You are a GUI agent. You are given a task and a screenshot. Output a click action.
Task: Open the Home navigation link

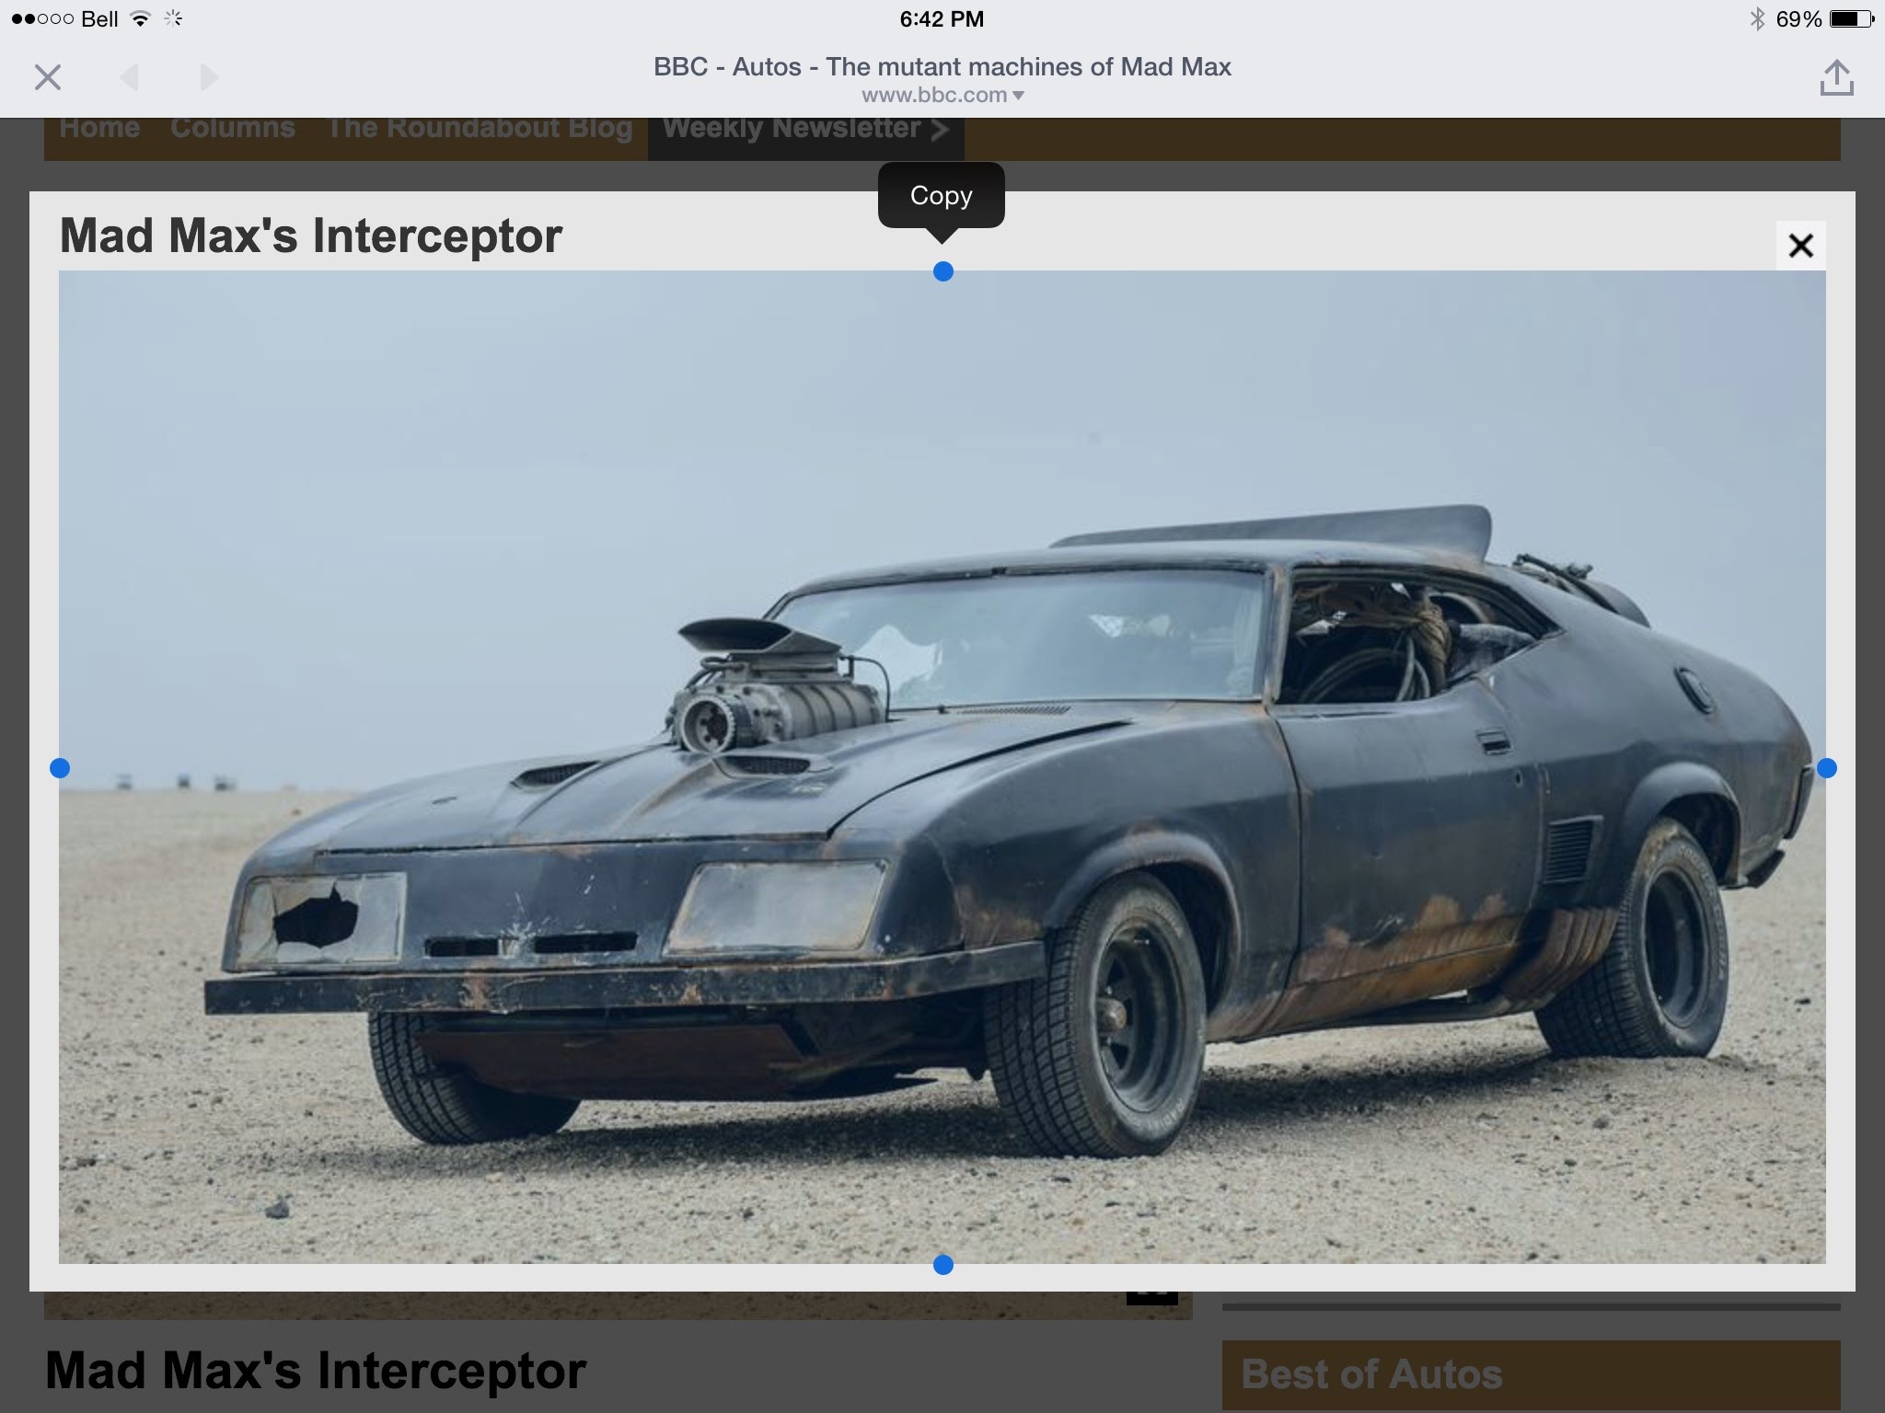(x=99, y=128)
